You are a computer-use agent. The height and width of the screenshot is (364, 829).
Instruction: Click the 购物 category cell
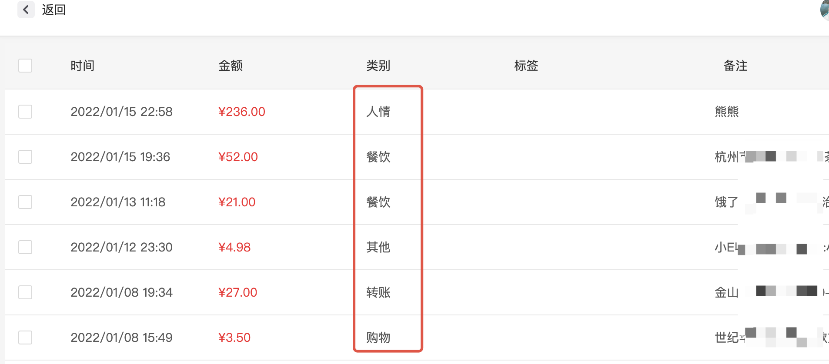coord(378,338)
